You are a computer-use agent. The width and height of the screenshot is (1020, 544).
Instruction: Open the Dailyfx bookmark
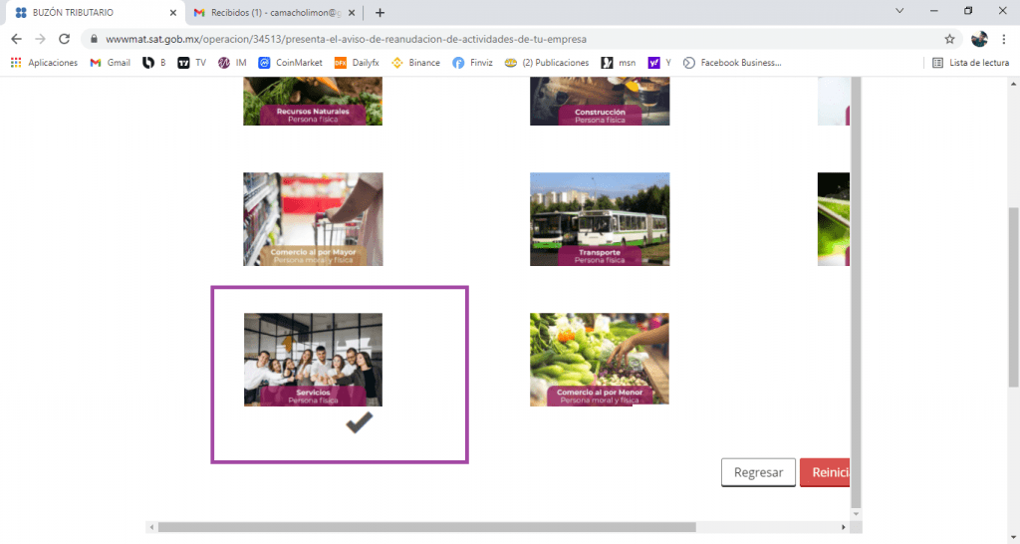click(357, 63)
